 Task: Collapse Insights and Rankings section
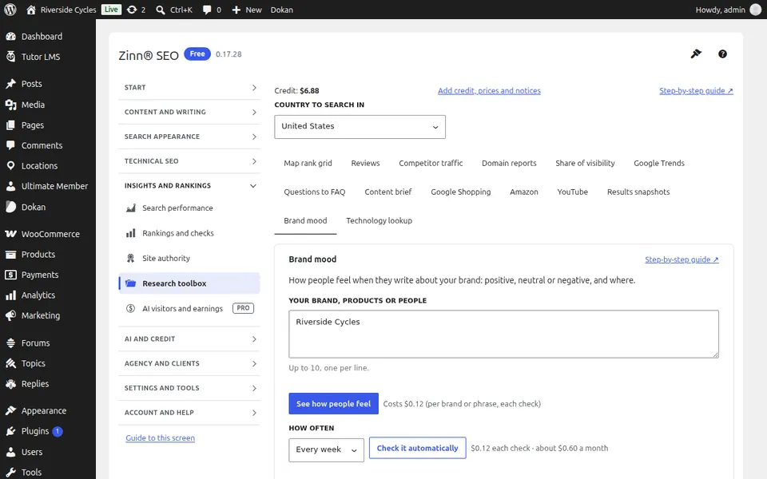coord(189,186)
